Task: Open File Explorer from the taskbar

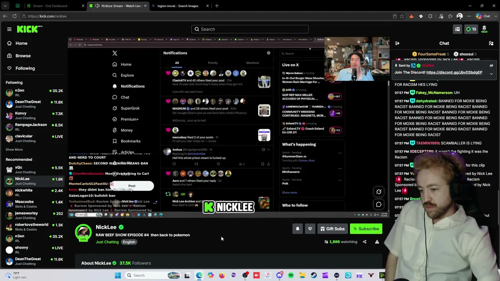Action: (x=302, y=276)
